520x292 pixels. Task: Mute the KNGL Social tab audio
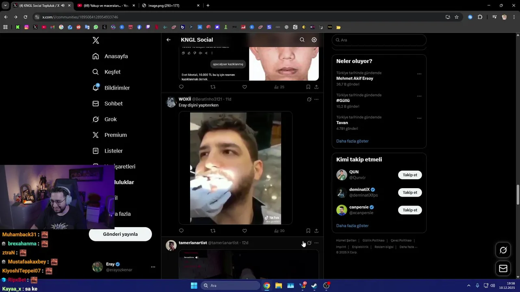click(63, 6)
